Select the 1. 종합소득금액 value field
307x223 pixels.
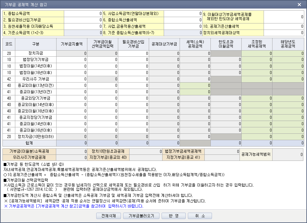(83, 14)
